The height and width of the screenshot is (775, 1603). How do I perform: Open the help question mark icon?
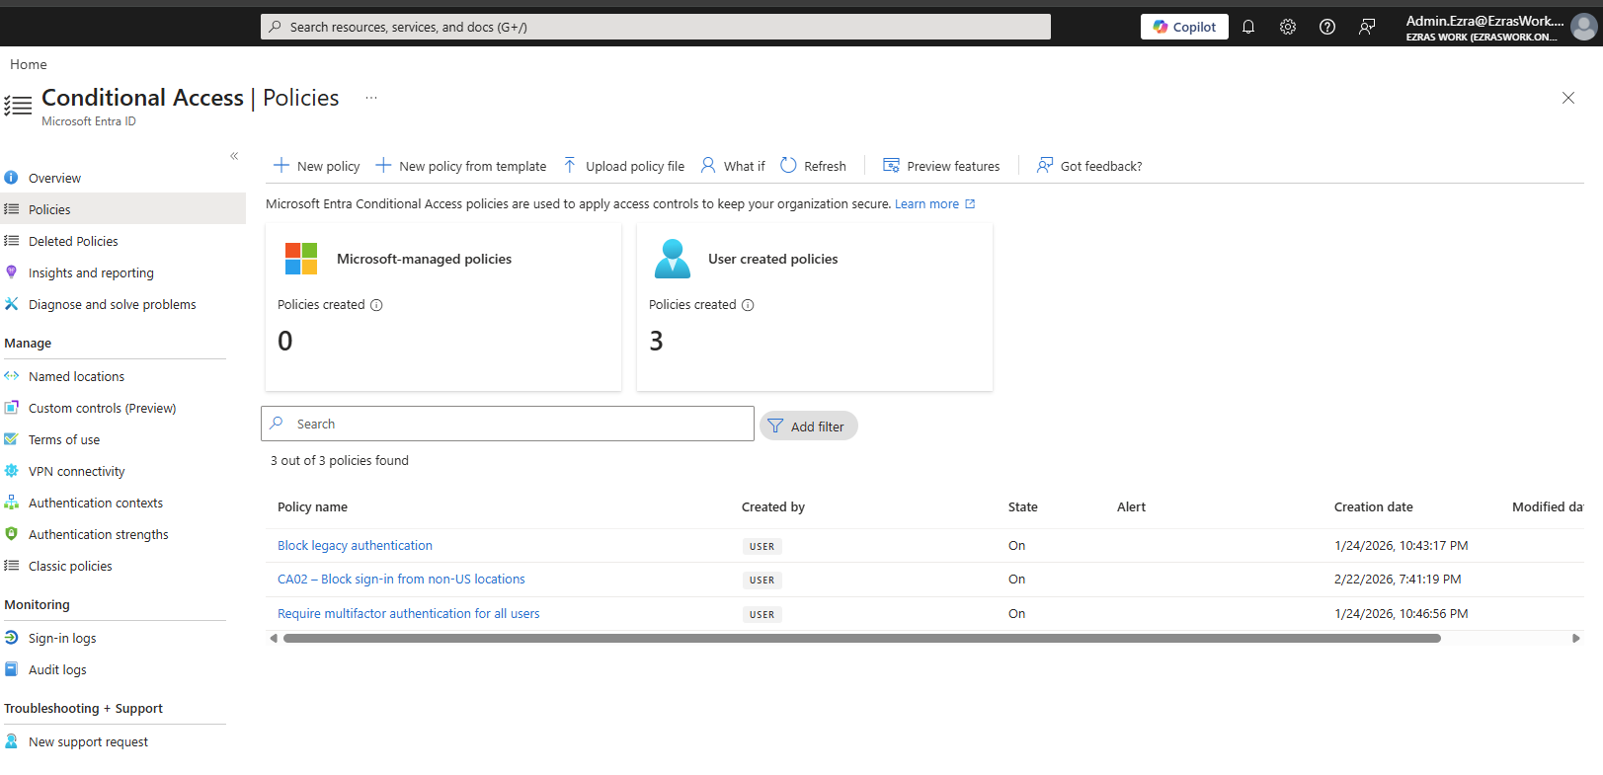[1327, 27]
